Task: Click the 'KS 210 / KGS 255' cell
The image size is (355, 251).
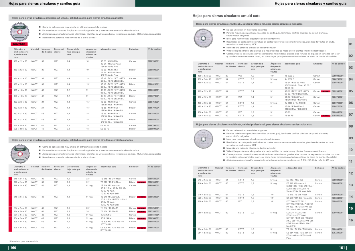Action: pyautogui.click(x=295, y=180)
